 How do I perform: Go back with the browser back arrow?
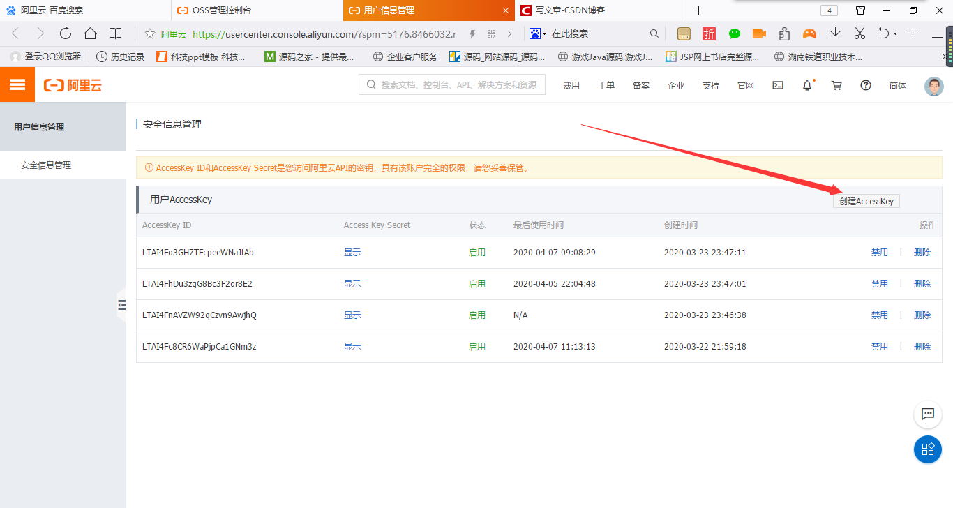(16, 33)
